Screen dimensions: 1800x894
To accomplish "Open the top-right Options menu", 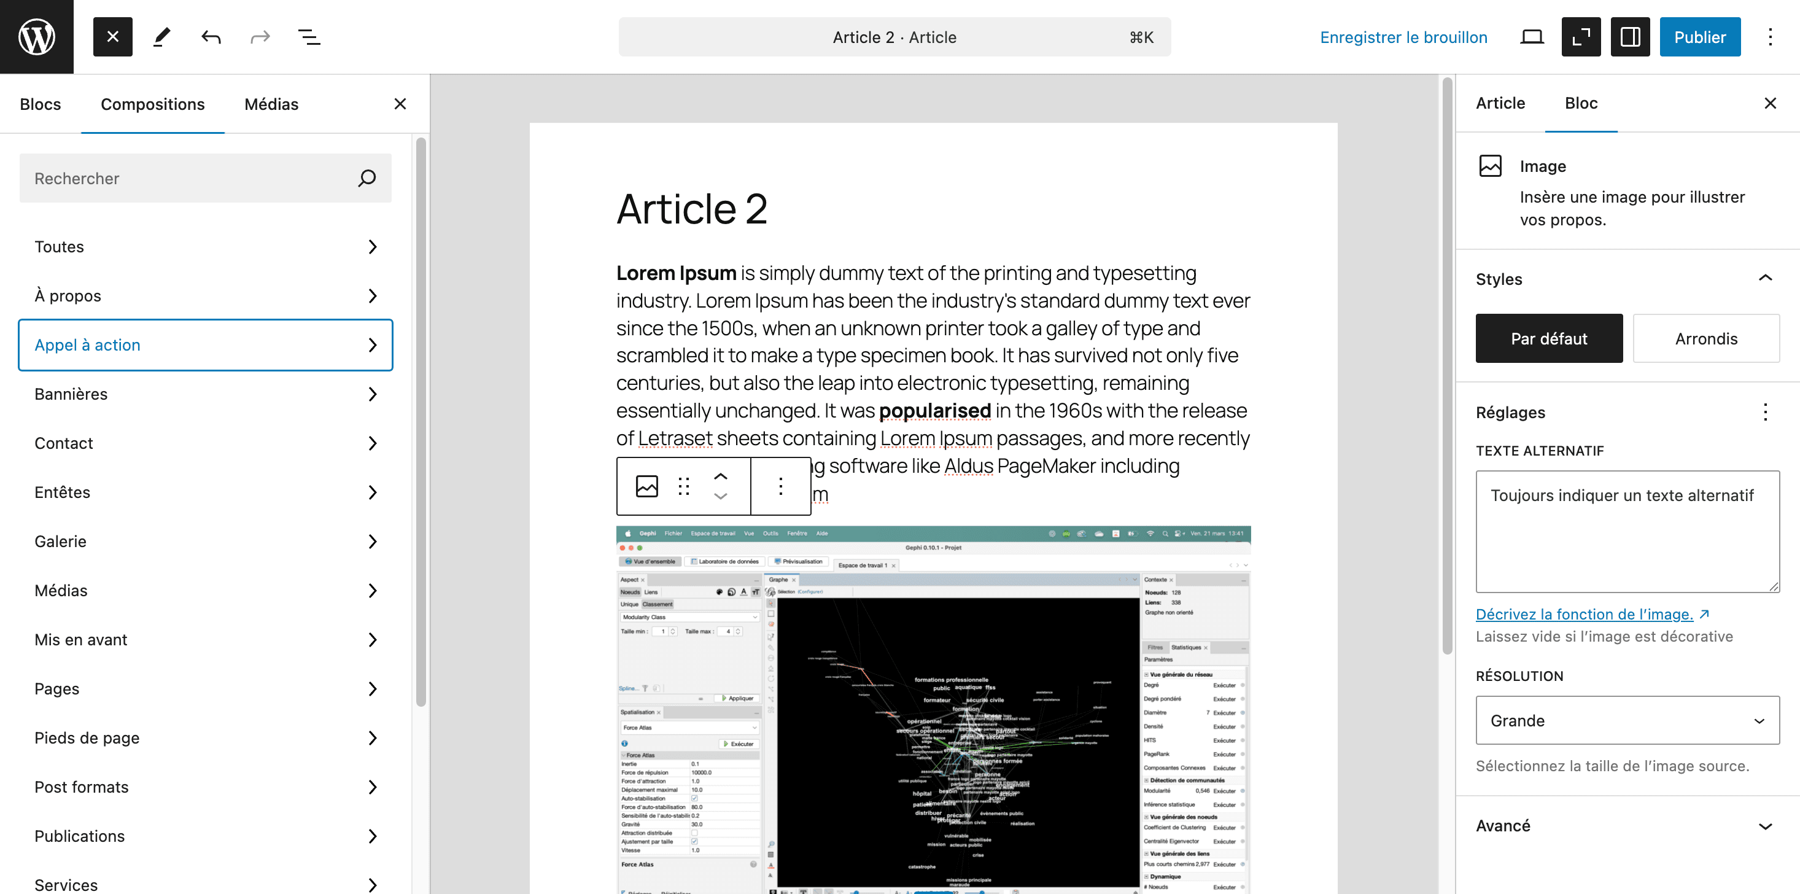I will (x=1770, y=36).
